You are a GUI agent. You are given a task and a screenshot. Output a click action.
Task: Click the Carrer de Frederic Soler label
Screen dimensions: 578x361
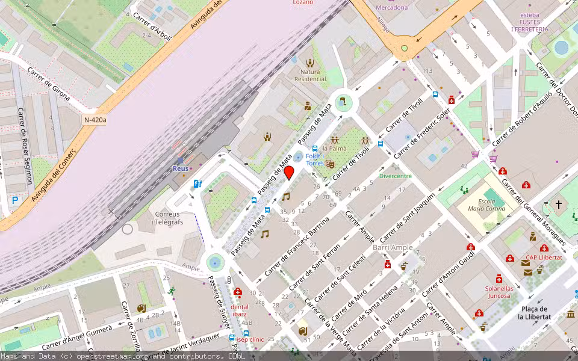422,134
